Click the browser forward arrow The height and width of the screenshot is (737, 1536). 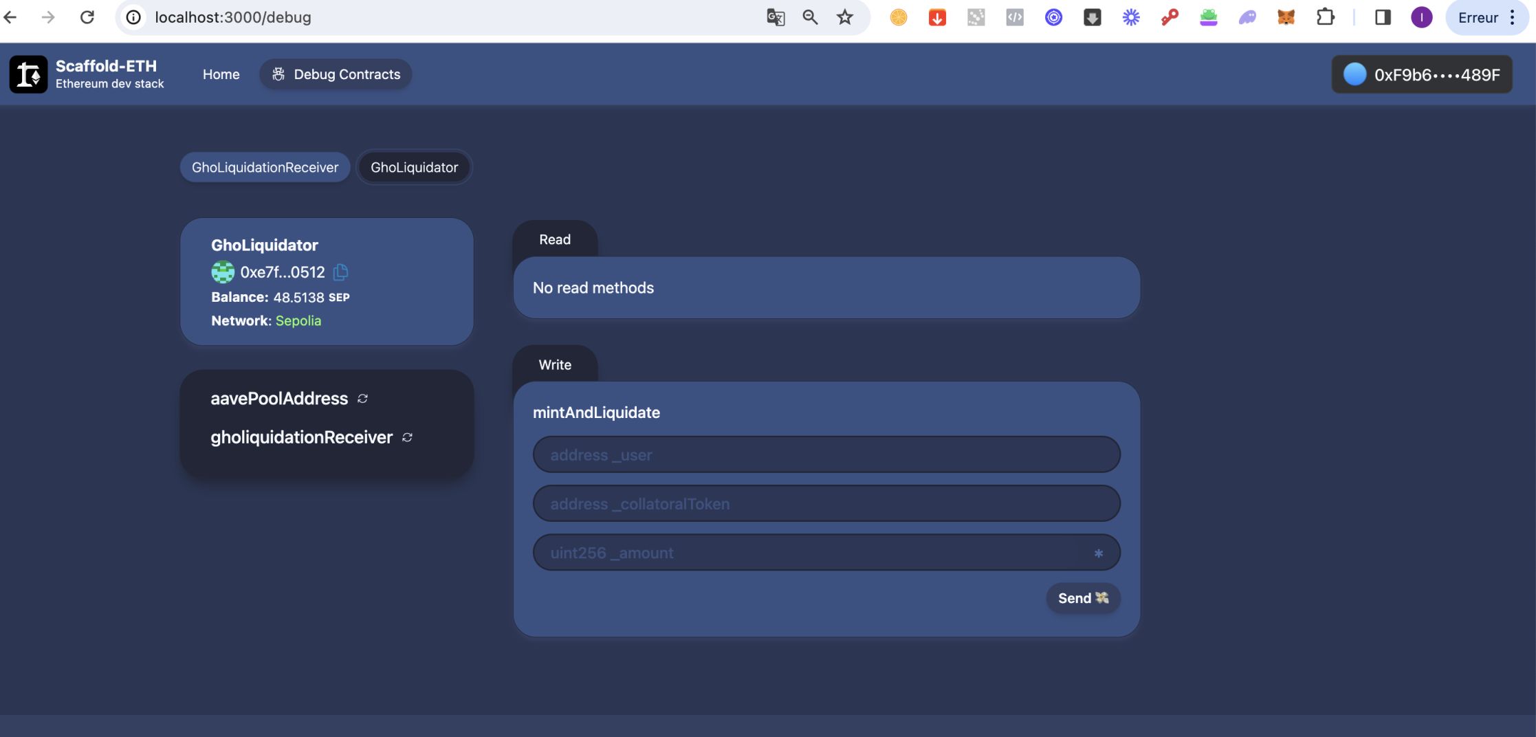[x=47, y=17]
